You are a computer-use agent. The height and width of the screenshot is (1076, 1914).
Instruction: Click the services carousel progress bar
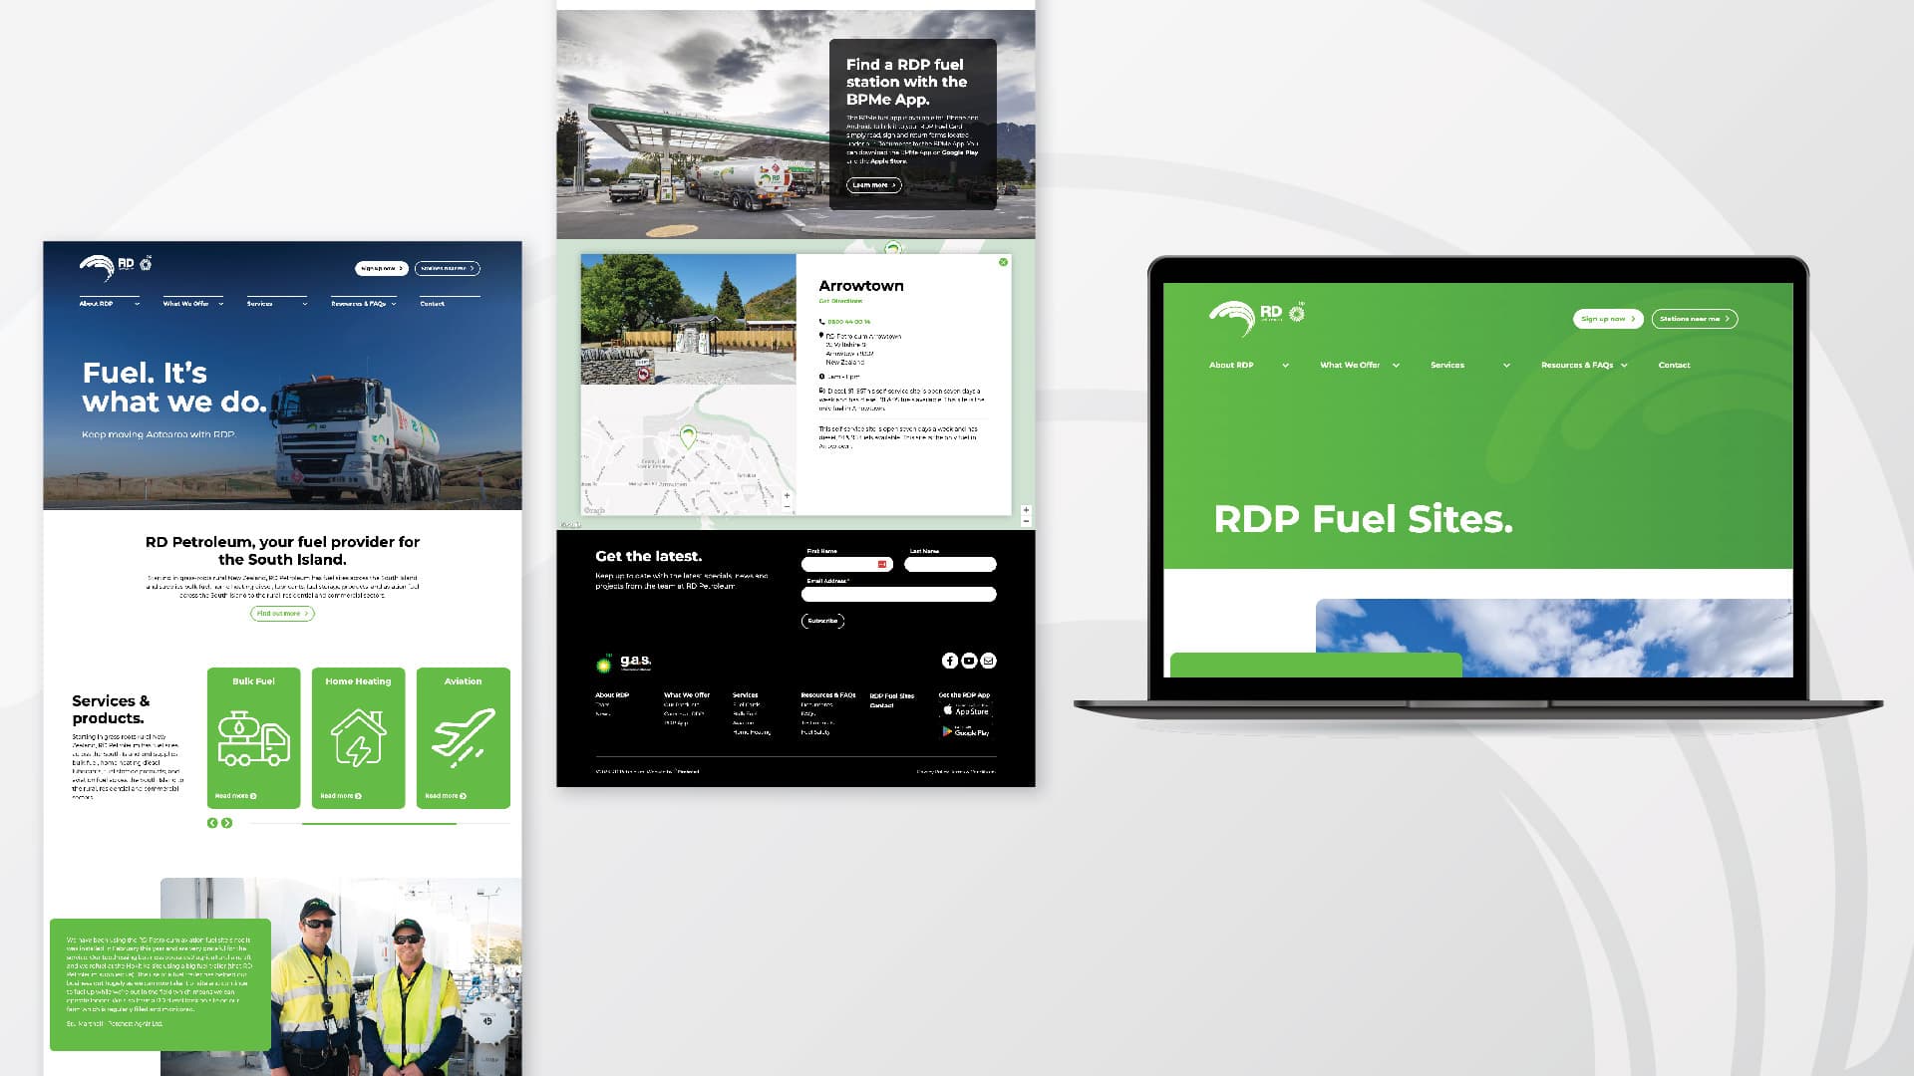pos(379,824)
